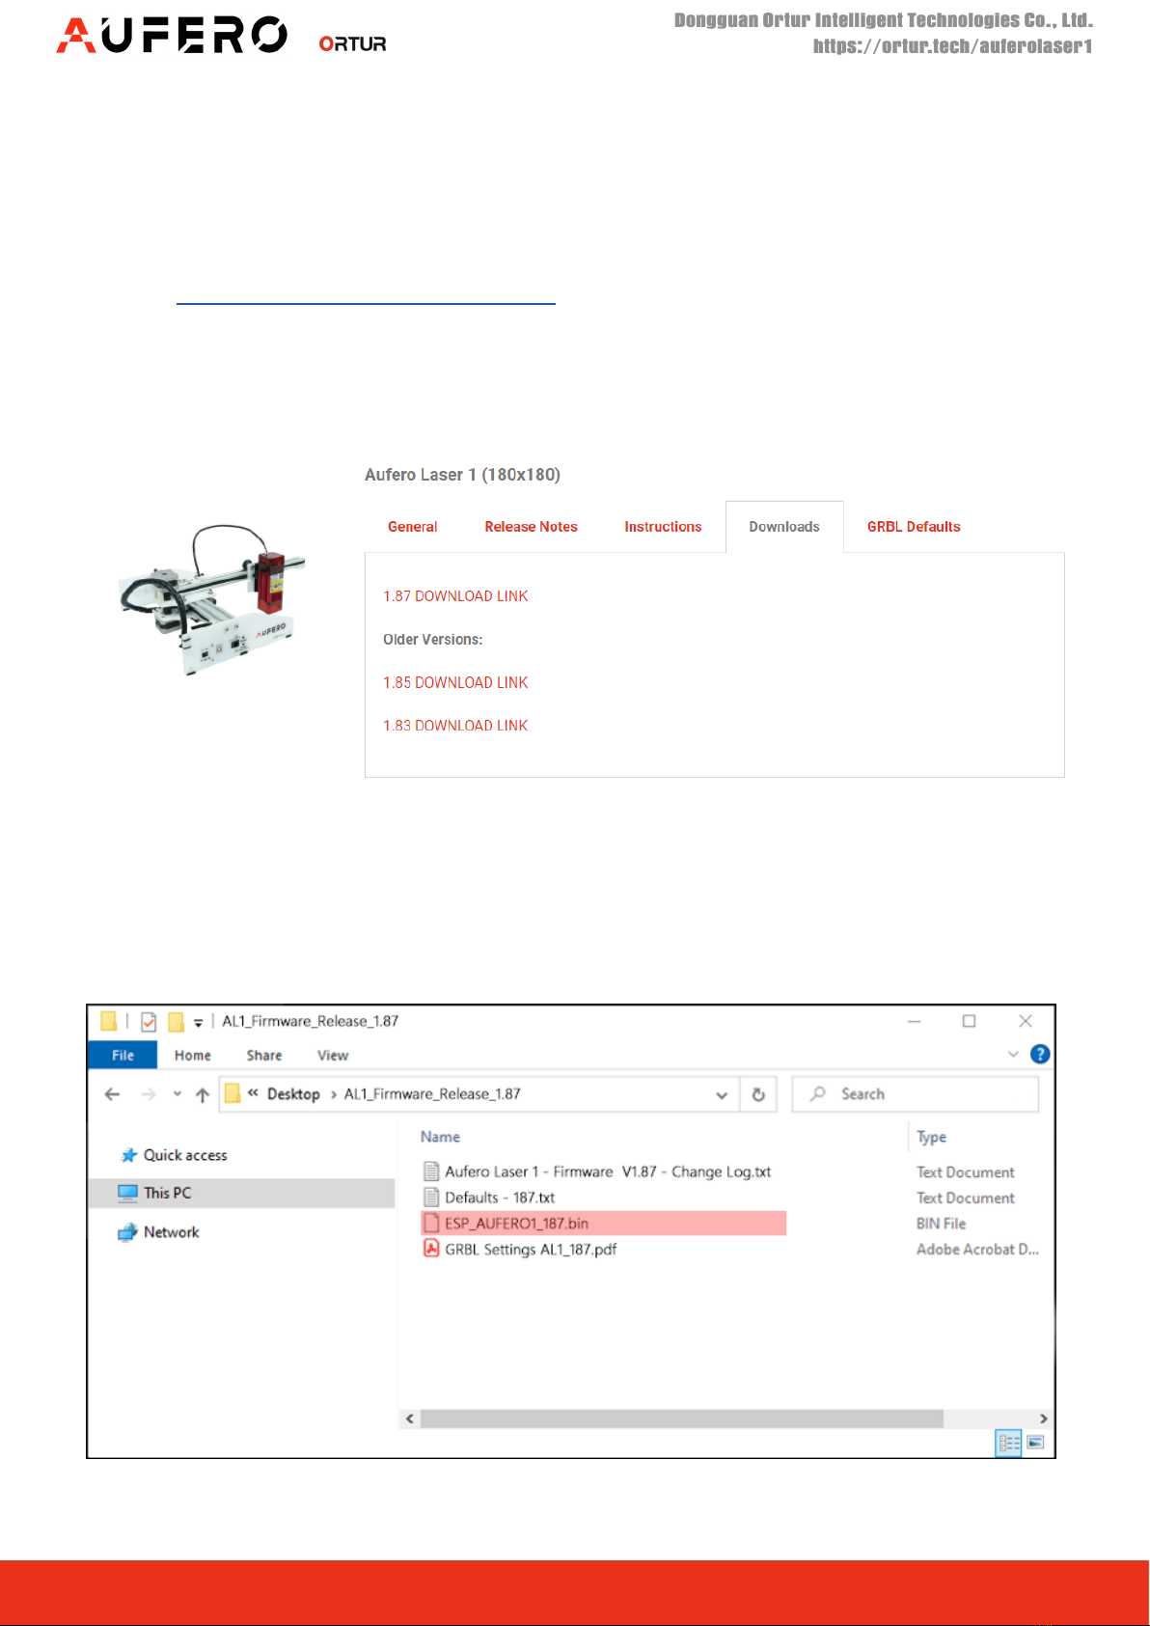Select Network in navigation pane
The height and width of the screenshot is (1626, 1150).
coord(172,1232)
